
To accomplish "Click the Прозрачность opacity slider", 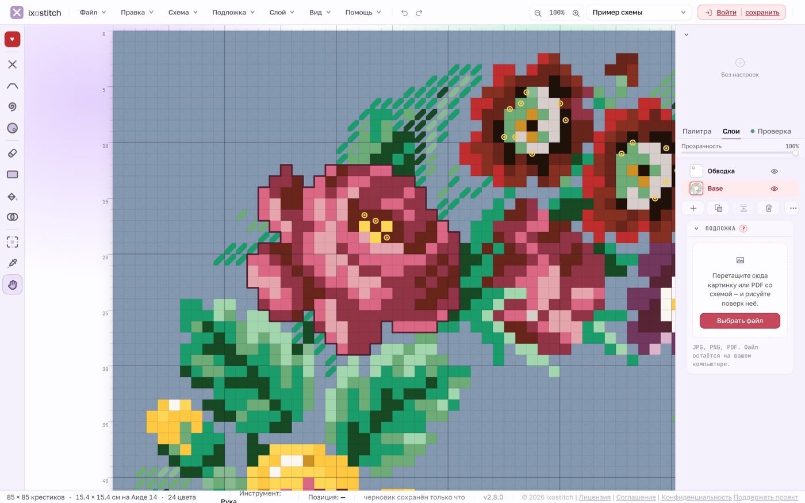I will coord(739,153).
